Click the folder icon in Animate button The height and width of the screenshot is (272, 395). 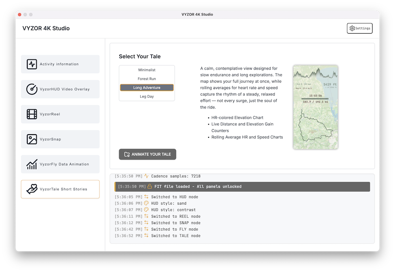(x=127, y=154)
